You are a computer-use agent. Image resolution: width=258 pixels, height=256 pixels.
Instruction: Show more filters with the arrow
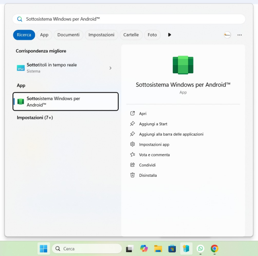pyautogui.click(x=169, y=35)
